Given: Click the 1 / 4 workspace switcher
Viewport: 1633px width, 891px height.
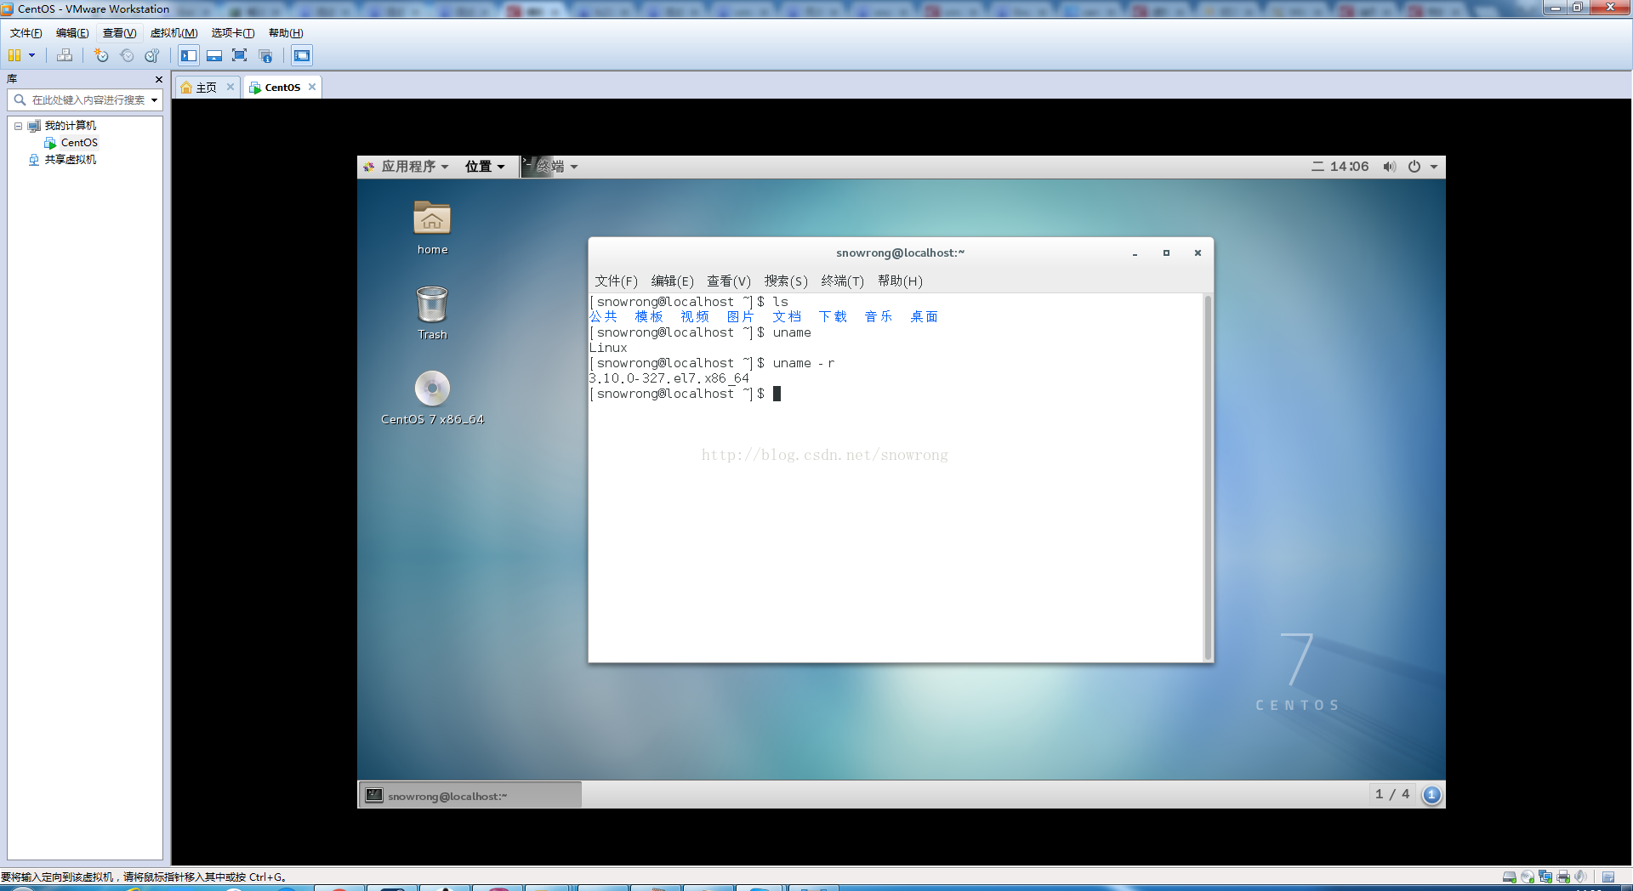Looking at the screenshot, I should pos(1392,794).
